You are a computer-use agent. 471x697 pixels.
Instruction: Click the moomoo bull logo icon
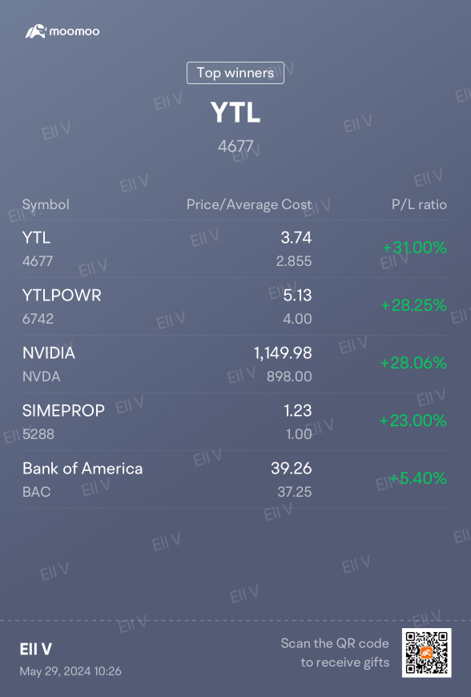point(35,31)
